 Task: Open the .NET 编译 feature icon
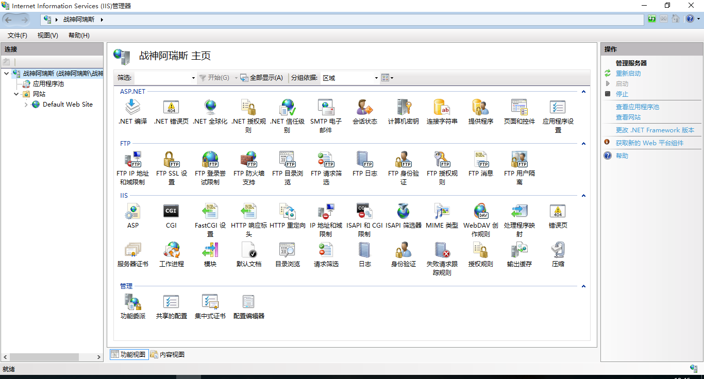coord(133,107)
